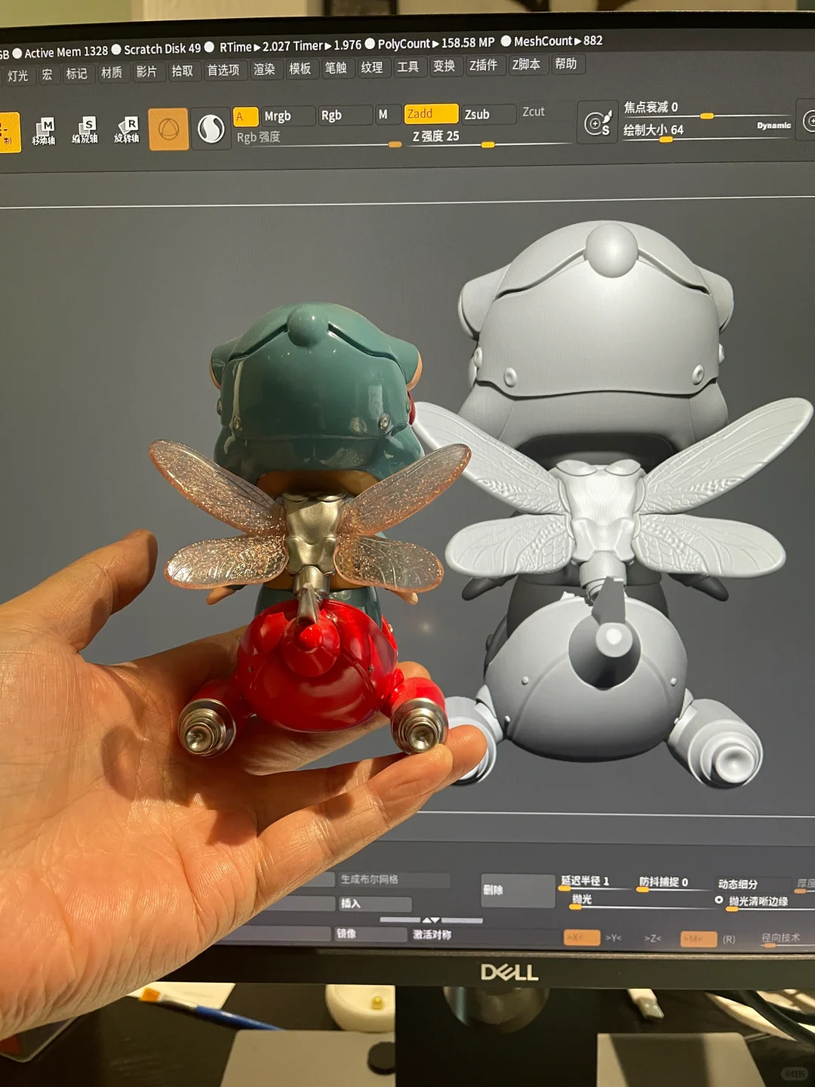Image resolution: width=815 pixels, height=1087 pixels.
Task: Select the Move (移动轴) gizmo icon
Action: (44, 131)
